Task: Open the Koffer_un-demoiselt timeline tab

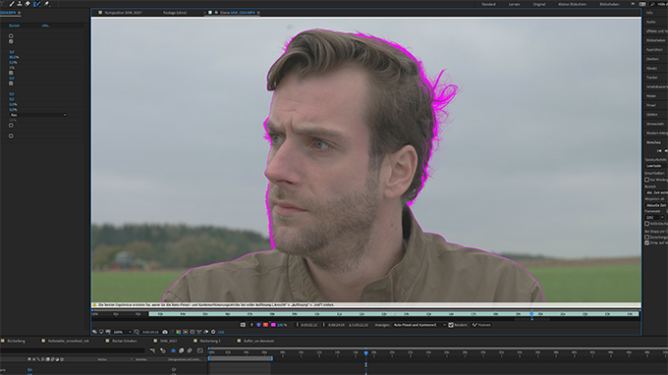Action: [258, 341]
